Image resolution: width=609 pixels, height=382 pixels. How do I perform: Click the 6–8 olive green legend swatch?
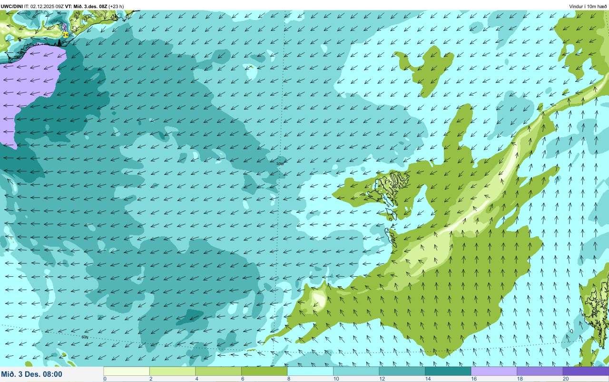(265, 371)
